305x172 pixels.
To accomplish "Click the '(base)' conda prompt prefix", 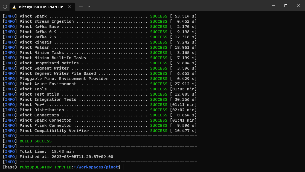I will coord(10,167).
